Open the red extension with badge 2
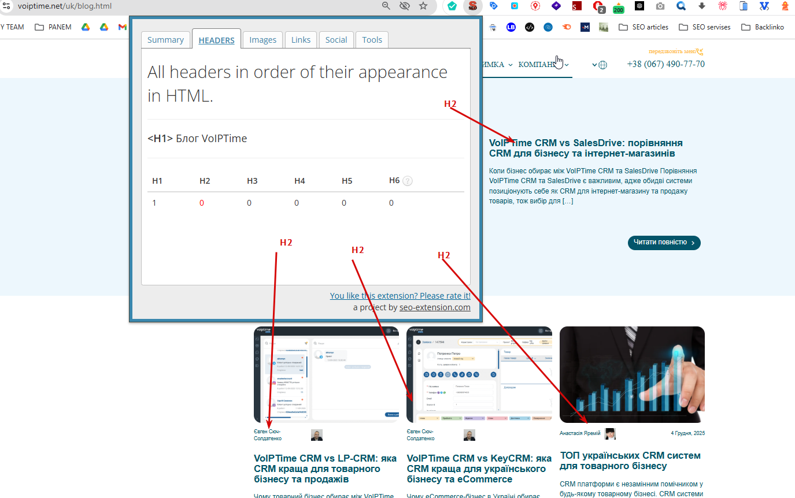 pos(598,6)
